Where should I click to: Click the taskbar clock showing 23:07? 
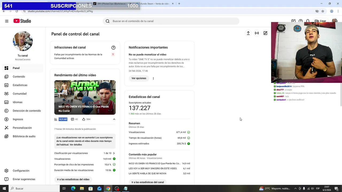coord(327,189)
